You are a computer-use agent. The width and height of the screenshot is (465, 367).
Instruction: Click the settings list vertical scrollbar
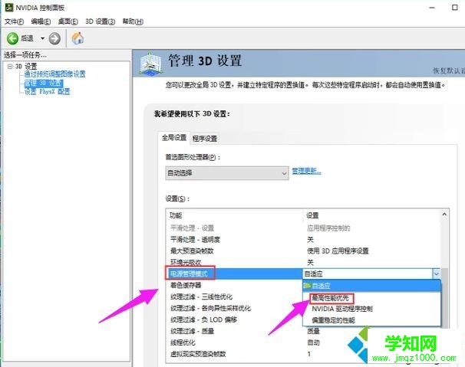444,298
